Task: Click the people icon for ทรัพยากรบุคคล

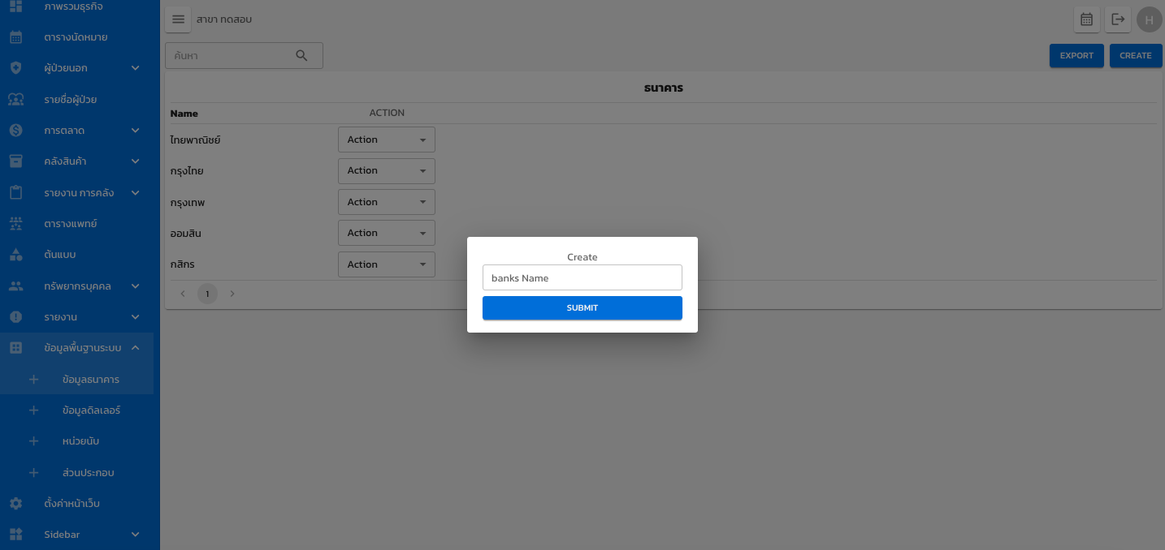Action: [x=15, y=286]
